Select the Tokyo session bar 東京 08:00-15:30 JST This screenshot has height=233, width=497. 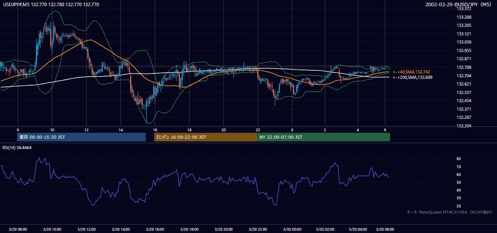81,137
